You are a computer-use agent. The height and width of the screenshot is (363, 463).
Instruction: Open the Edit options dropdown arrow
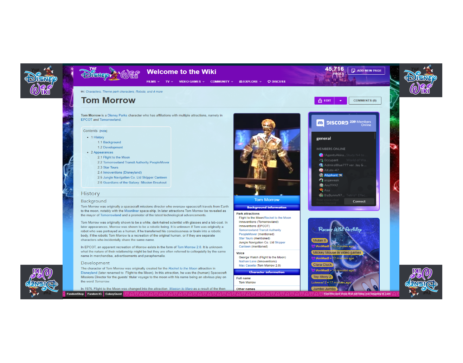click(340, 101)
